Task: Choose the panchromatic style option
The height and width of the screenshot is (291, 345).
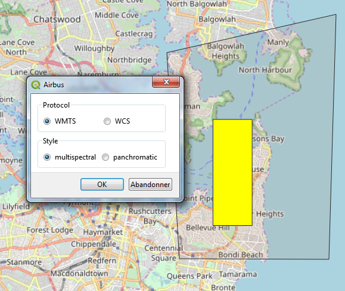Action: (105, 157)
